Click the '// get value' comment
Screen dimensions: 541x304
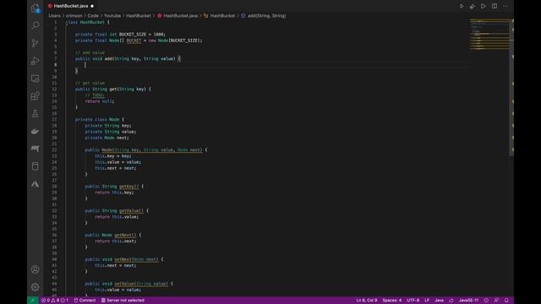point(90,83)
